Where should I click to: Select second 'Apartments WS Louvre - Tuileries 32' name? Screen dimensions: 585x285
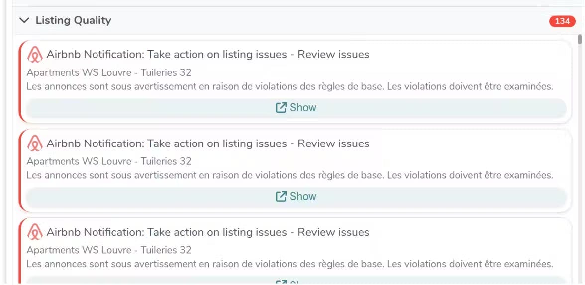tap(109, 161)
